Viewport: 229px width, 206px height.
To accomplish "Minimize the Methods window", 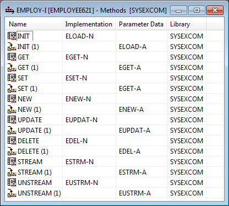I will click(178, 10).
